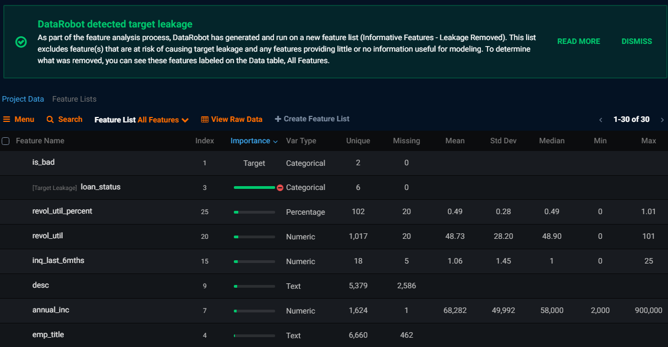Click the 1.45 std dev for inq_last_6mths
This screenshot has width=668, height=347.
503,261
